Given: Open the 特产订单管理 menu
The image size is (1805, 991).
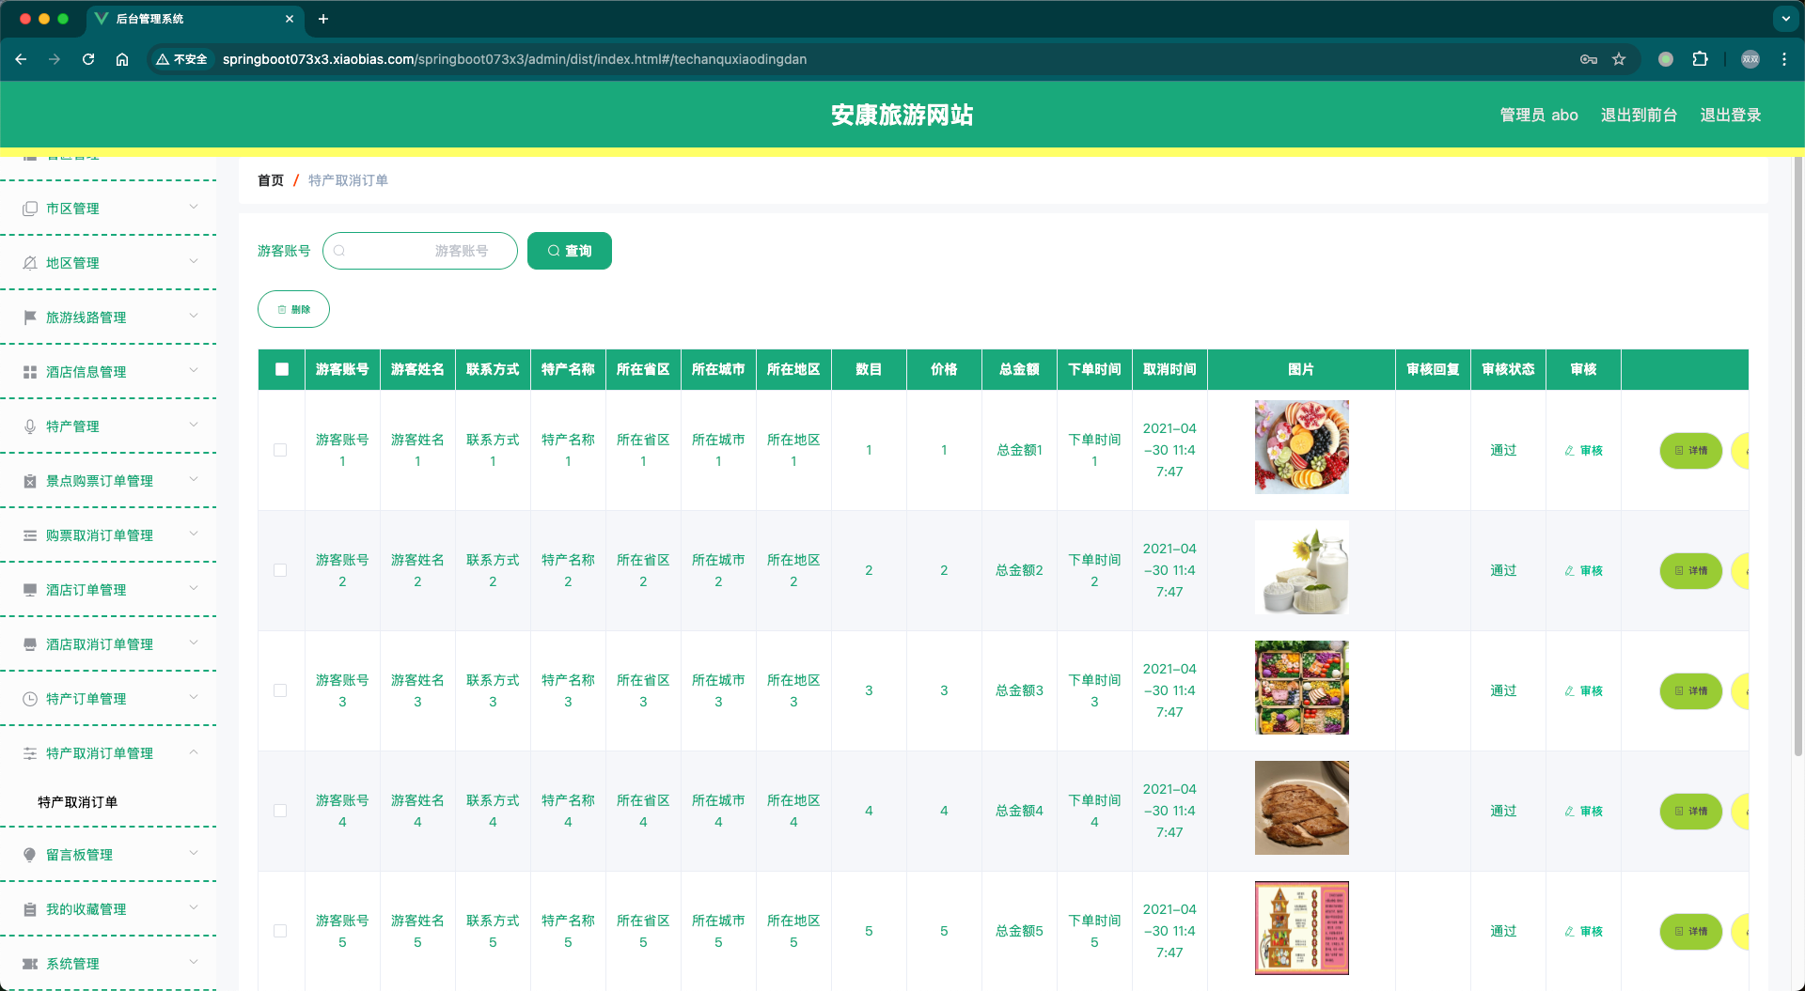Looking at the screenshot, I should click(108, 699).
